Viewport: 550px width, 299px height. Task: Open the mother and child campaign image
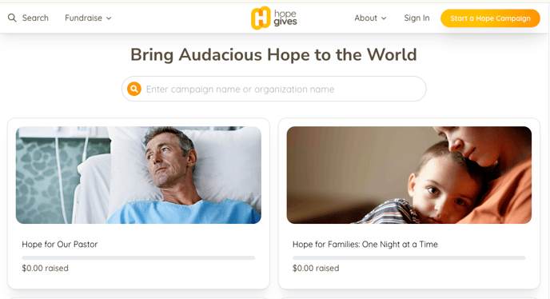[x=409, y=175]
